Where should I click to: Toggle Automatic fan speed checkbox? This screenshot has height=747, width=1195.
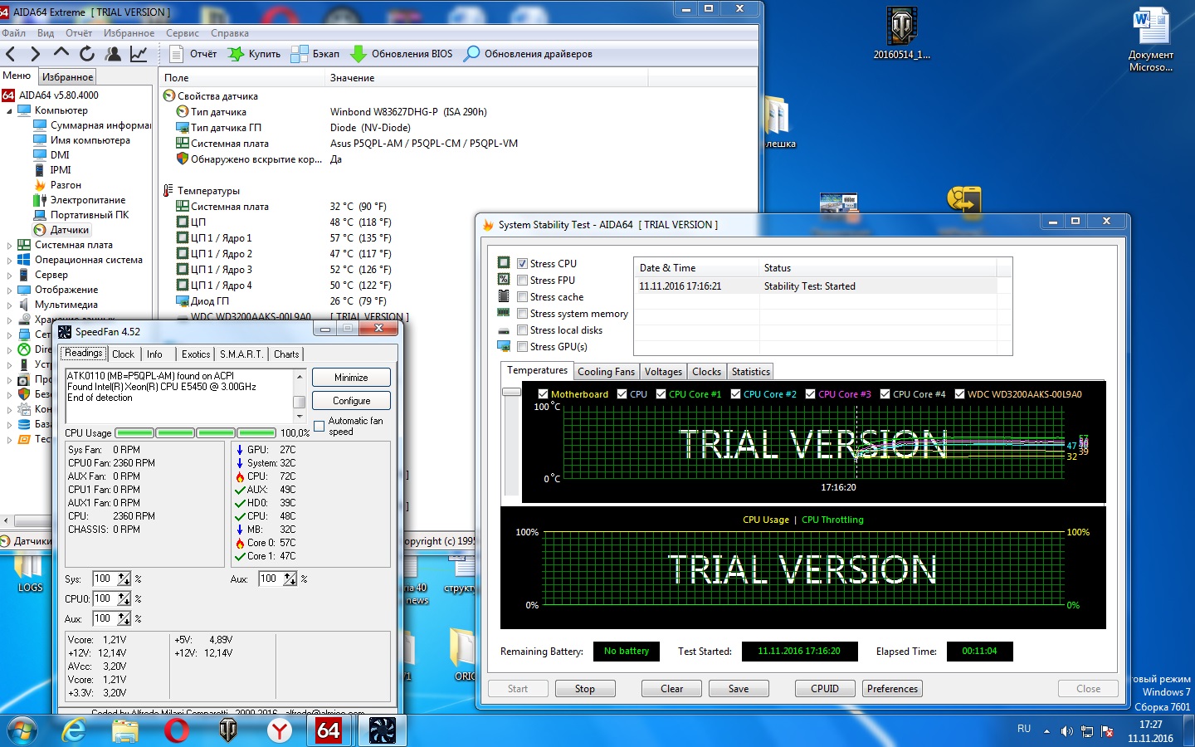pyautogui.click(x=319, y=427)
